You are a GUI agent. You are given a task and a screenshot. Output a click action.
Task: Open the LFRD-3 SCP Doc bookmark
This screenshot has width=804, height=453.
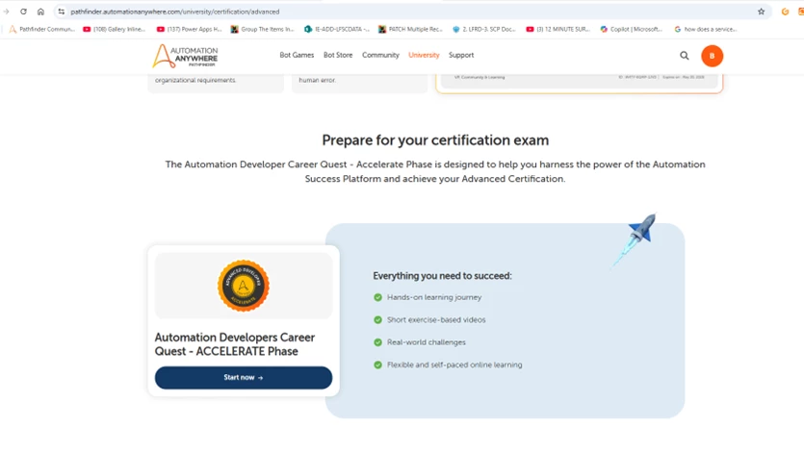tap(484, 29)
